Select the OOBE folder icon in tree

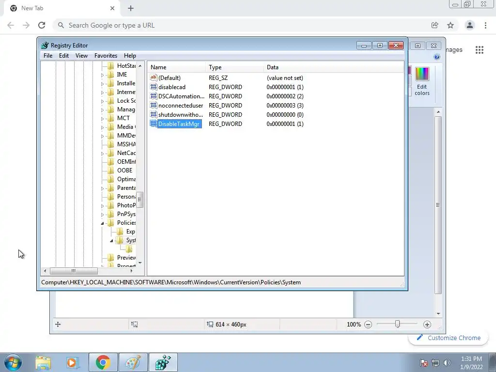click(x=111, y=170)
